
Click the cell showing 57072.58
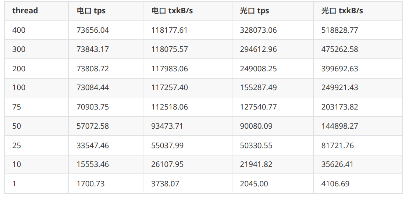[x=93, y=126]
